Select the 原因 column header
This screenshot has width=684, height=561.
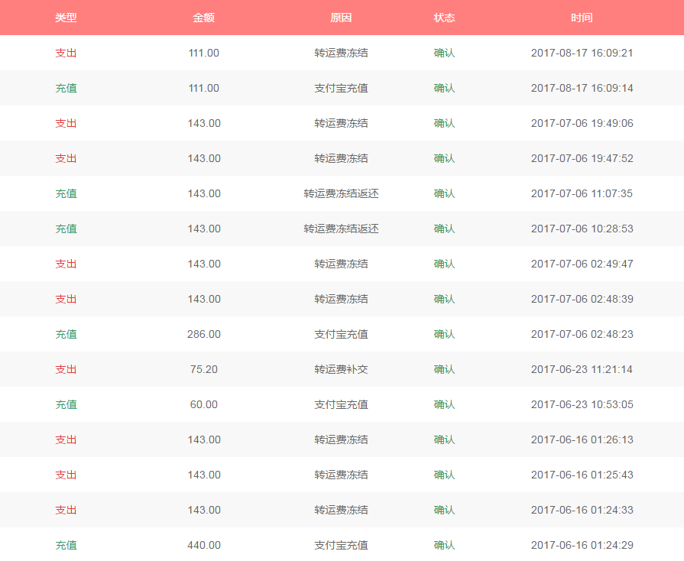click(x=341, y=18)
